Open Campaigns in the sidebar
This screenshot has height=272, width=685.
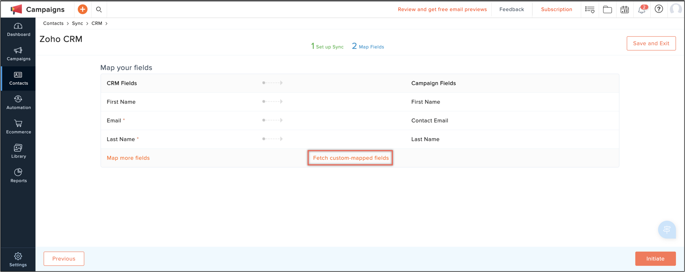pyautogui.click(x=18, y=54)
